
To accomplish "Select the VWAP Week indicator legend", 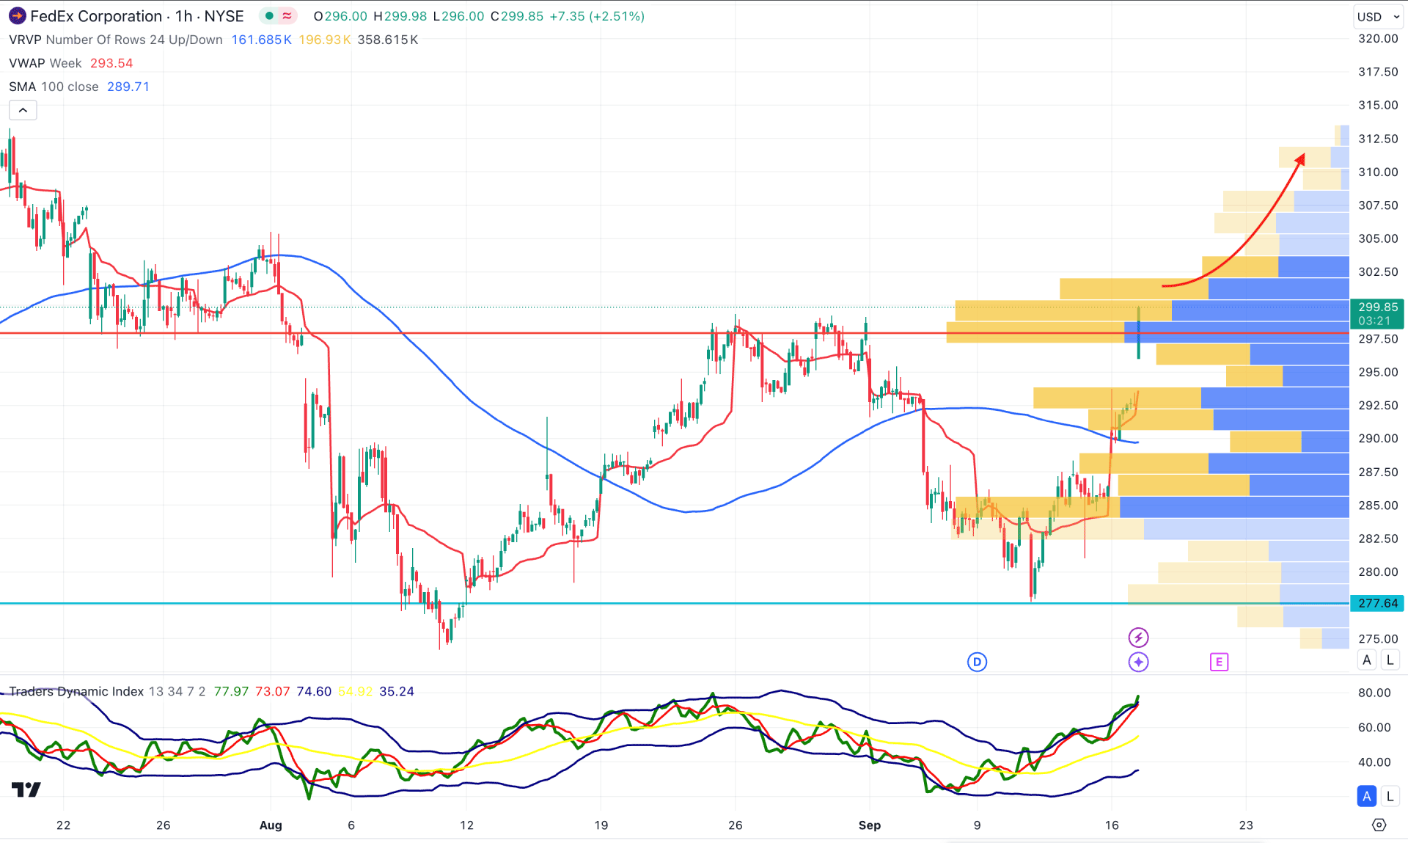I will pyautogui.click(x=45, y=63).
